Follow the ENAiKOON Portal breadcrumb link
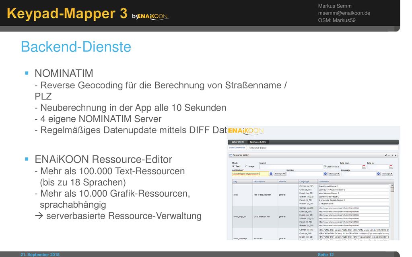The height and width of the screenshot is (257, 412). 237,148
